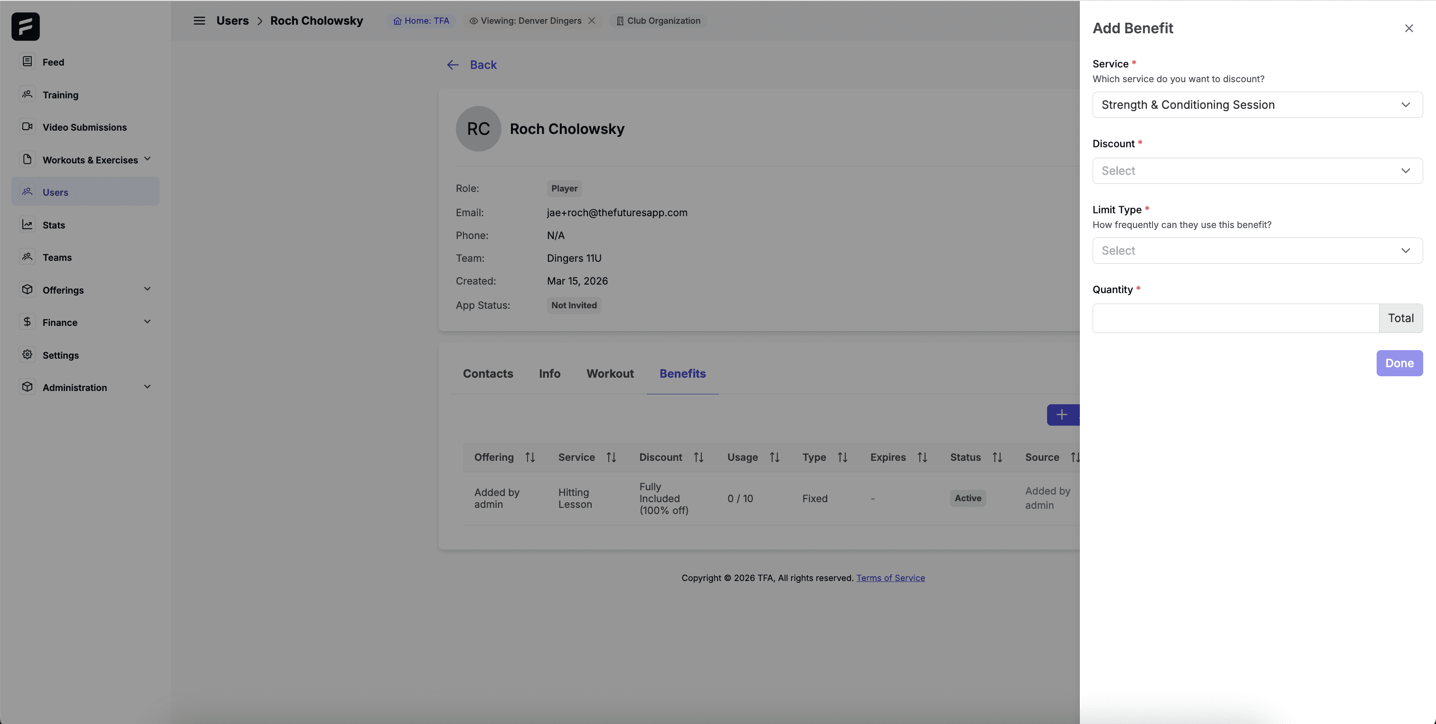Open the Terms of Service link
1436x724 pixels.
pos(890,578)
